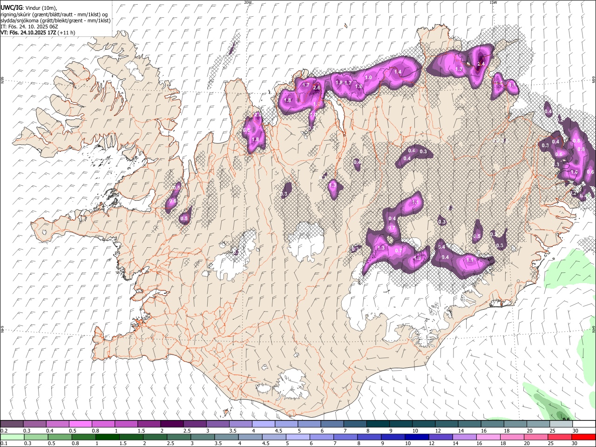Select the 'rigning/skúrir' rain description line

coord(54,14)
